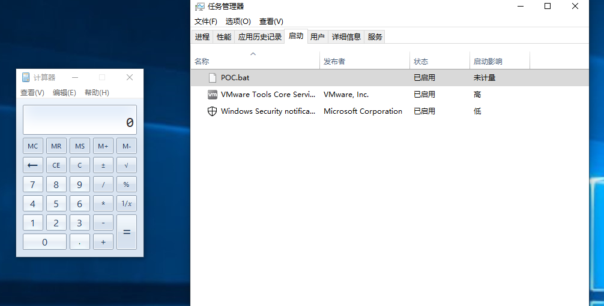Select the VMware Tools Core Servi... row
The width and height of the screenshot is (604, 306).
[x=390, y=95]
